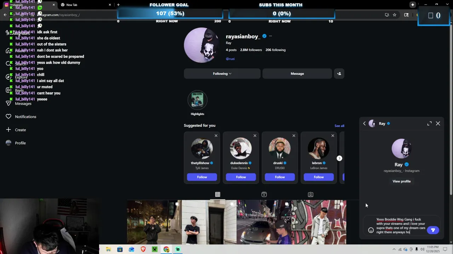Screen dimensions: 453x254
Task: Open post of man in white jacket
Action: (319, 222)
